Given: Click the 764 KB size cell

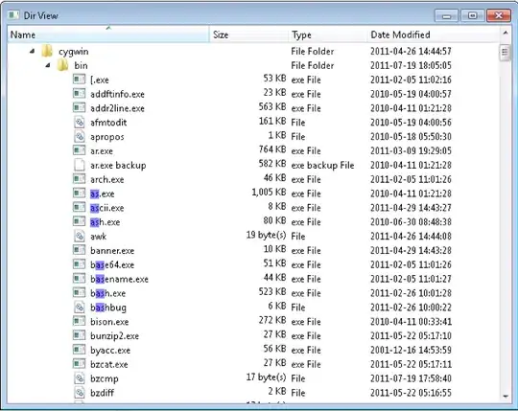Looking at the screenshot, I should click(x=272, y=149).
